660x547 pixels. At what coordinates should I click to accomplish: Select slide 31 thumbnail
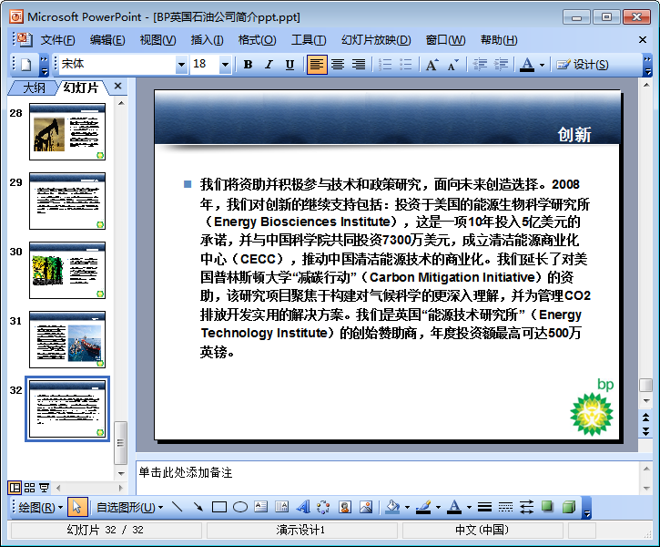(x=67, y=340)
